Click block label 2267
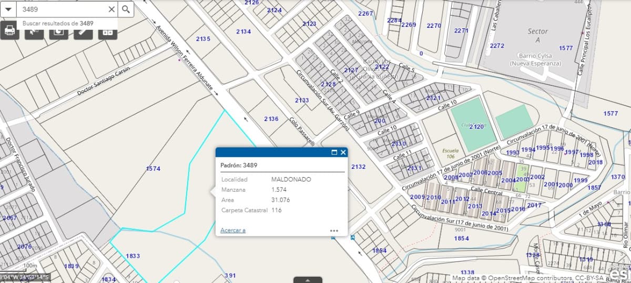Viewport: 631px width, 283px height. 365,14
